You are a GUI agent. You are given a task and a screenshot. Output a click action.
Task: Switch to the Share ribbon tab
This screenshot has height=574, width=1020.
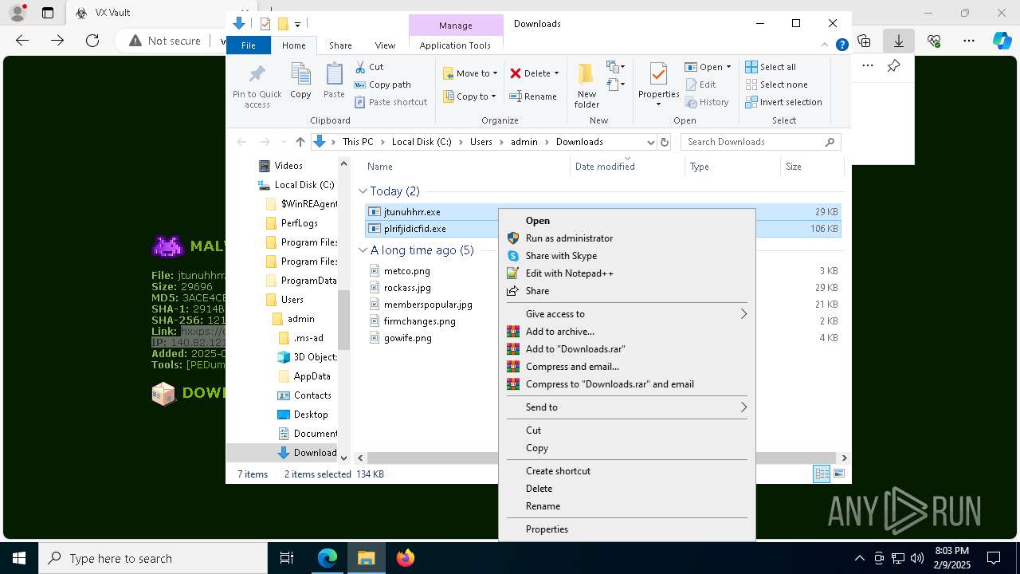340,45
